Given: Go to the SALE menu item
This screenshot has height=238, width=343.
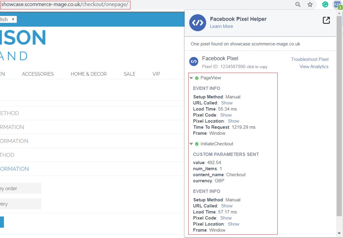Looking at the screenshot, I should [130, 74].
